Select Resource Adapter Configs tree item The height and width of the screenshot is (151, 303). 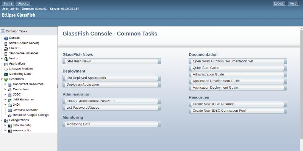[x=31, y=115]
